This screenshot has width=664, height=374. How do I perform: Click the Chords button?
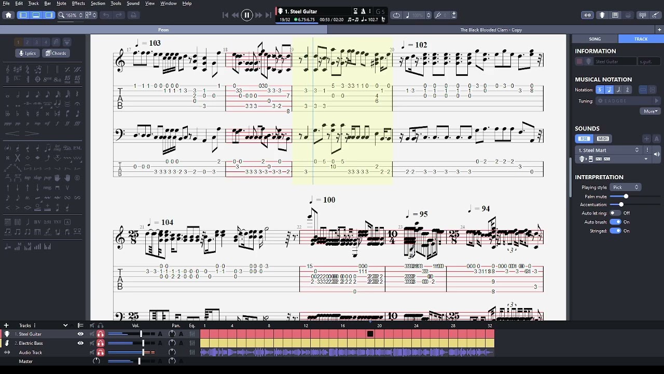[56, 53]
